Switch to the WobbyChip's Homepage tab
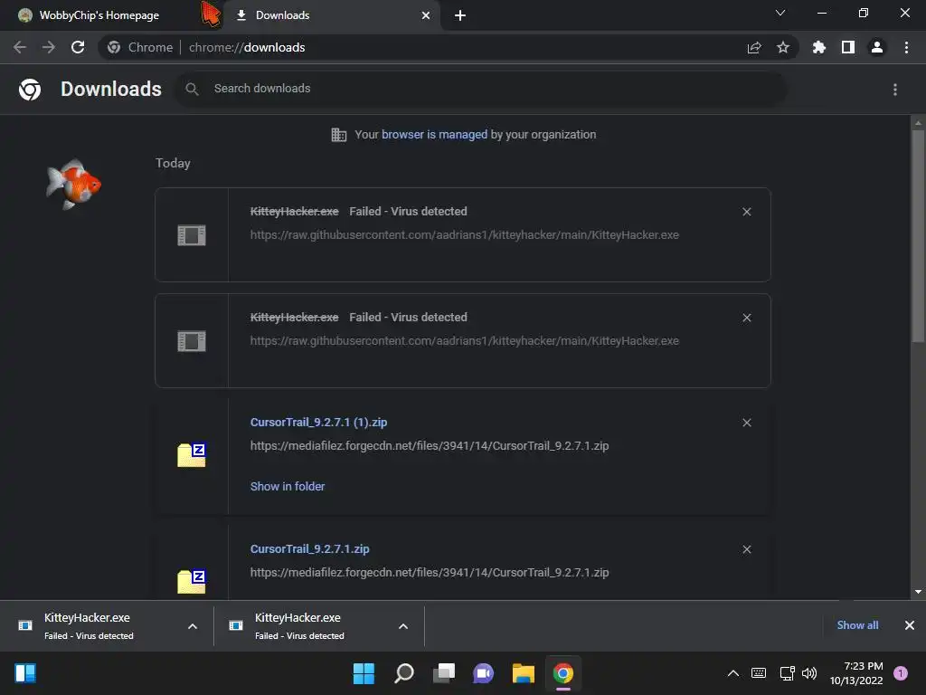The image size is (926, 695). 99,15
